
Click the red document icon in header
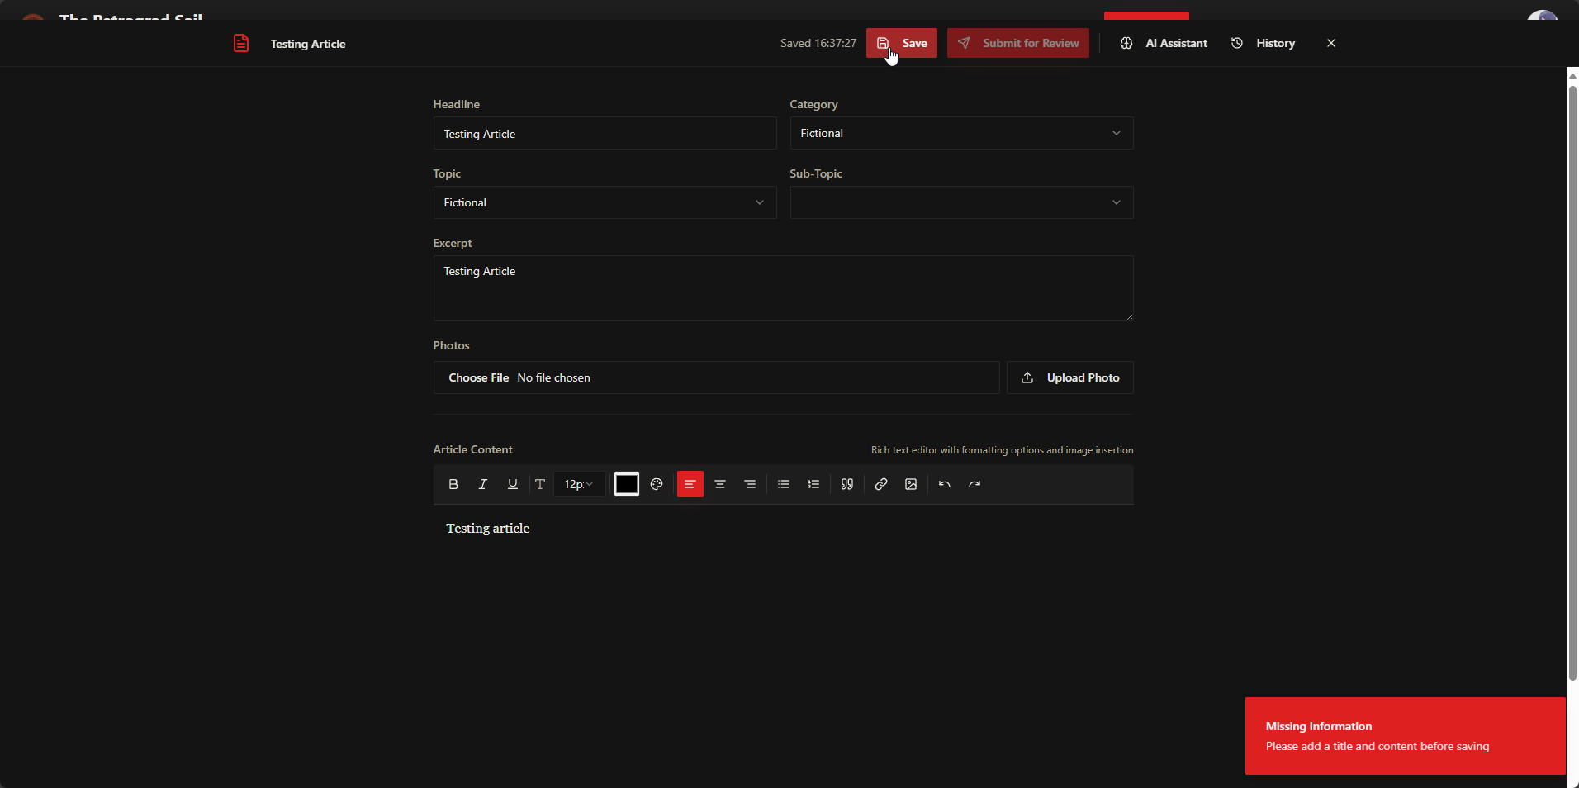click(x=241, y=43)
